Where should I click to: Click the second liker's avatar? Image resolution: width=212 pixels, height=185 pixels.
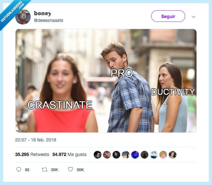[x=107, y=154]
